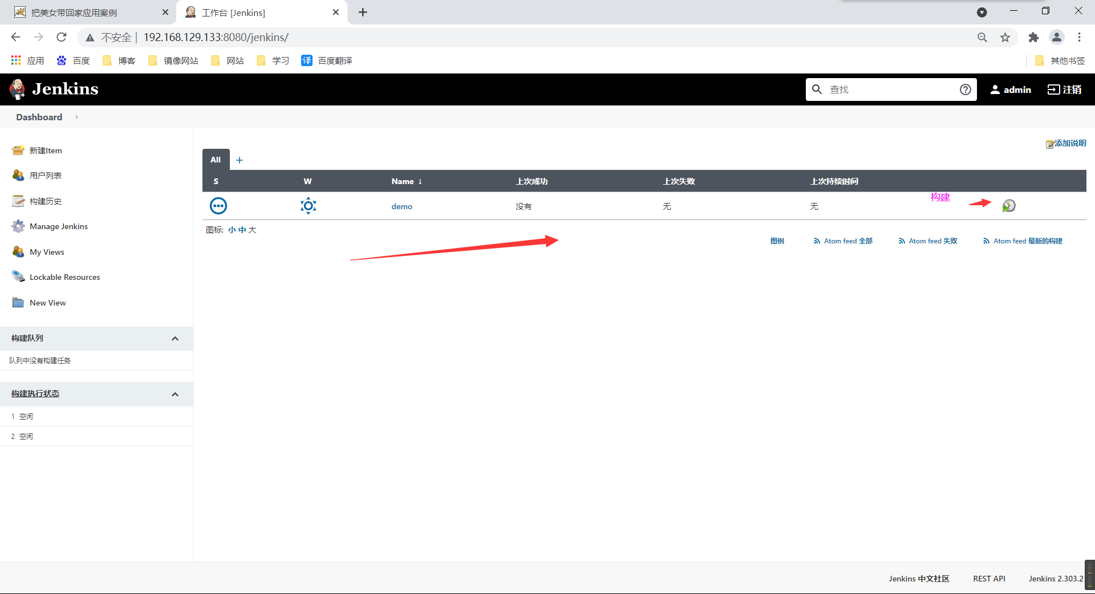Click the Lockable Resources drive icon

coord(18,277)
